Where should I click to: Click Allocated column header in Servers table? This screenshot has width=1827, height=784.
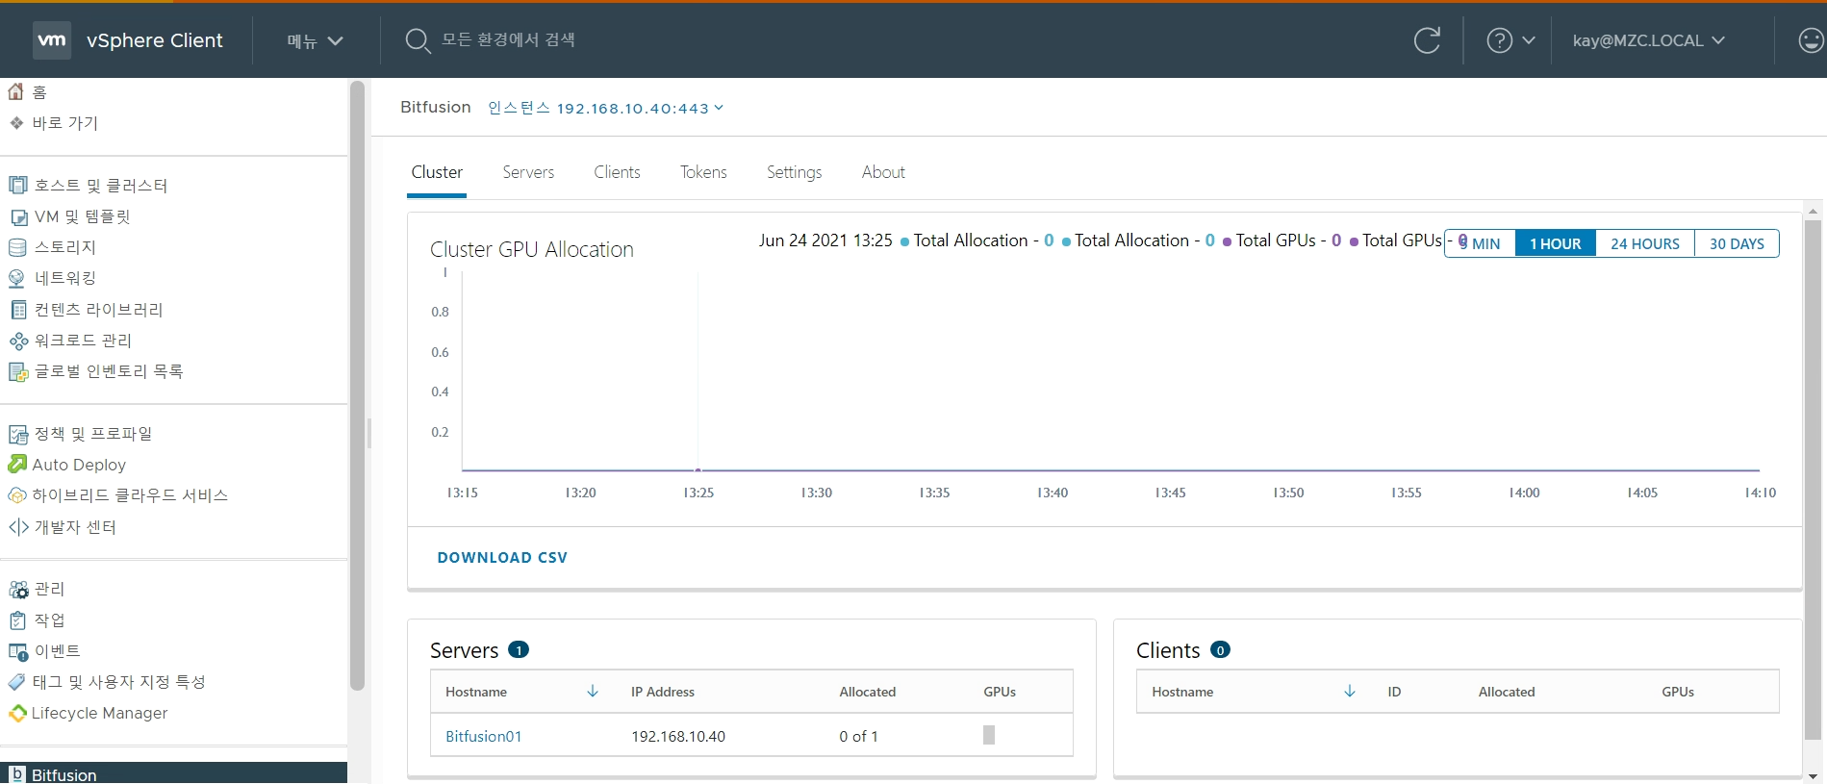coord(867,692)
